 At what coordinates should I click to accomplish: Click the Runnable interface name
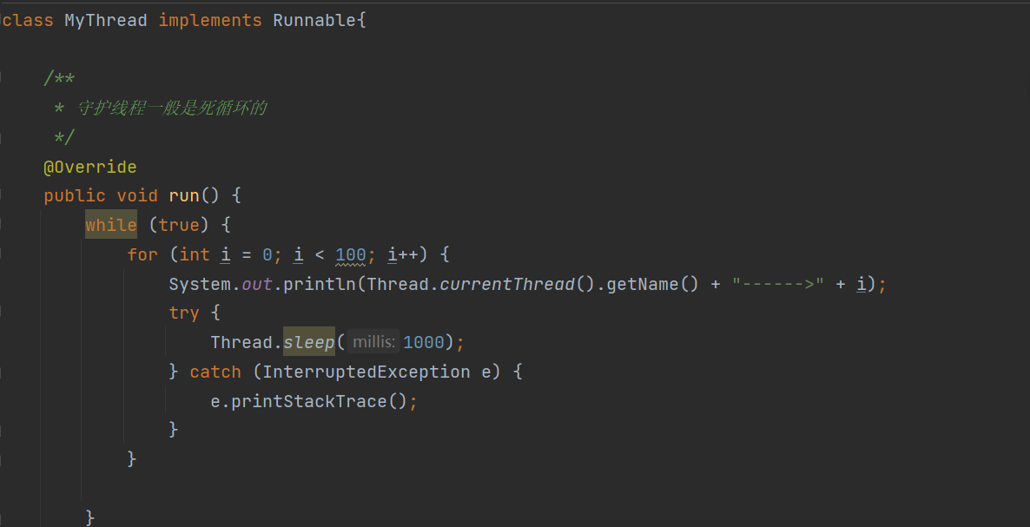tap(314, 20)
